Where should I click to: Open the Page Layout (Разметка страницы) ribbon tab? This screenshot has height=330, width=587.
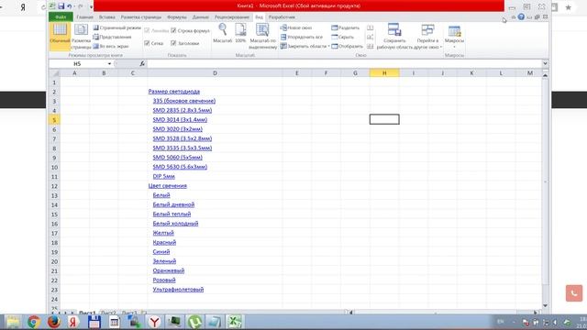[140, 17]
